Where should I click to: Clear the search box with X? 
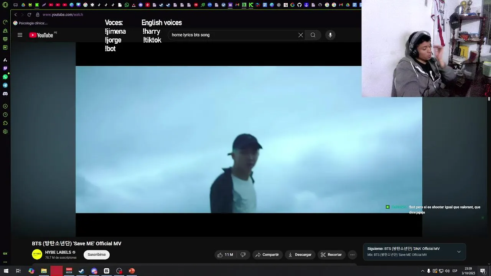tap(301, 35)
